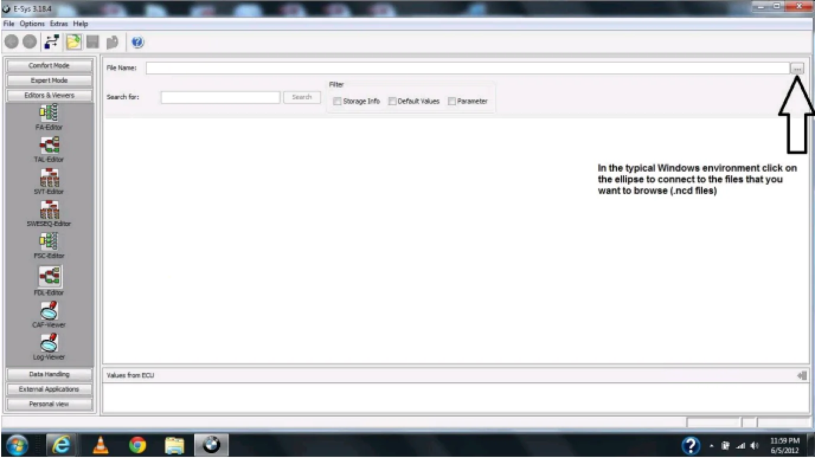Click the volume speaker tray icon
The width and height of the screenshot is (815, 458).
[755, 446]
